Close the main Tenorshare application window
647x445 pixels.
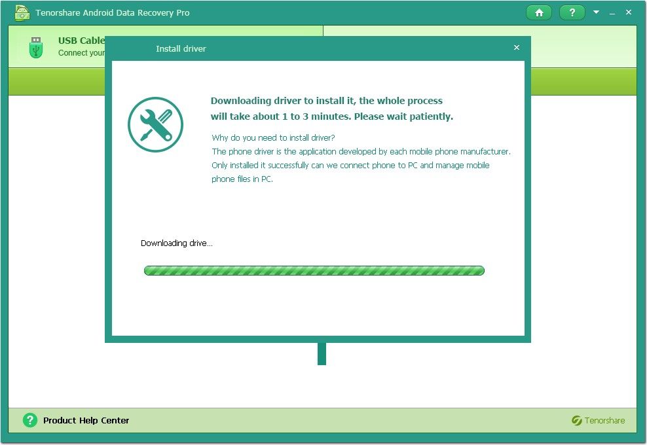[x=629, y=12]
